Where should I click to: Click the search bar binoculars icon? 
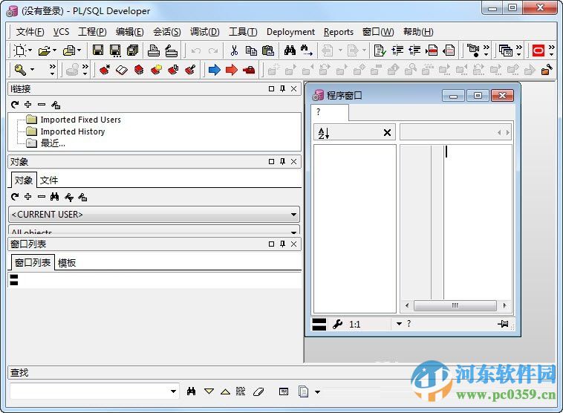(192, 391)
